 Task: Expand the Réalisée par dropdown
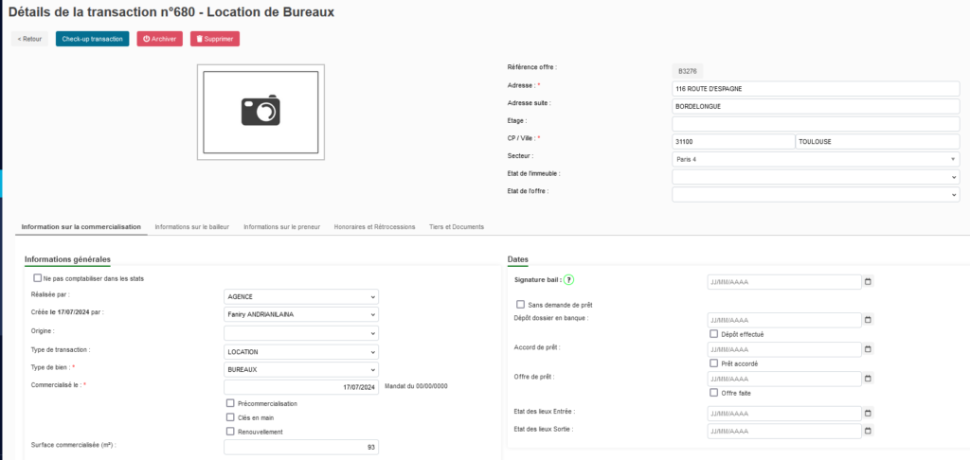coord(300,296)
